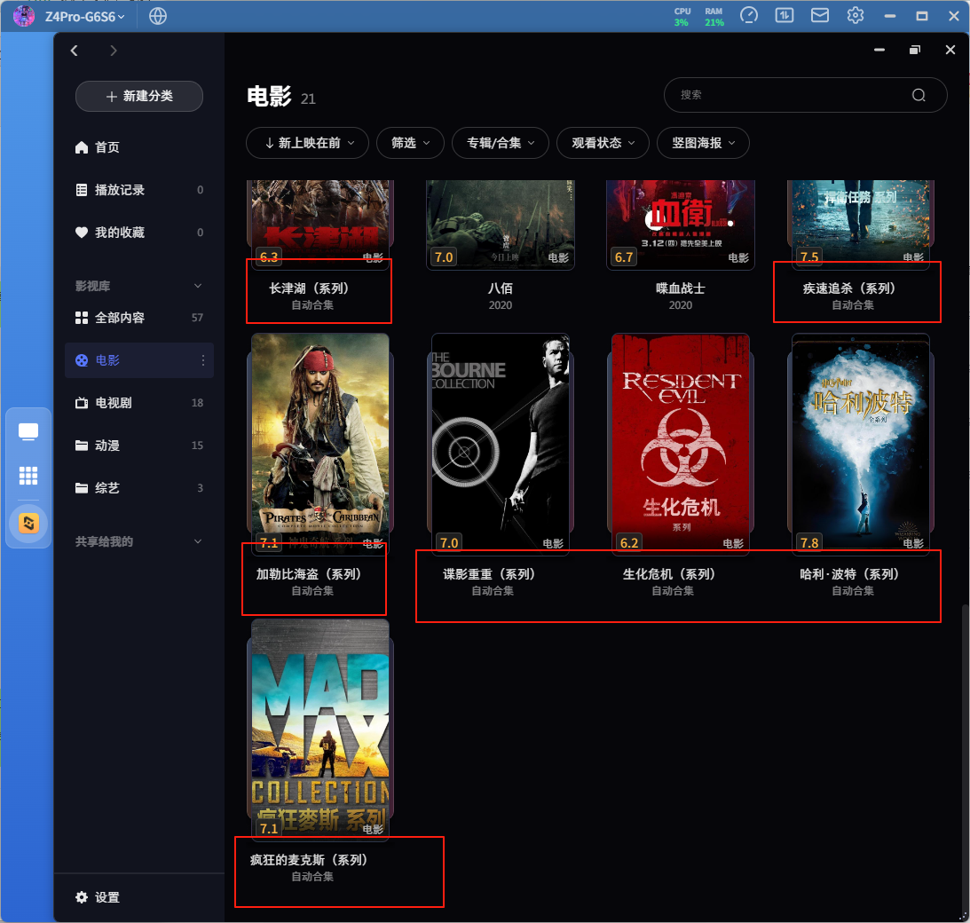Open the Mad Max Collection poster
The height and width of the screenshot is (923, 970).
tap(319, 729)
